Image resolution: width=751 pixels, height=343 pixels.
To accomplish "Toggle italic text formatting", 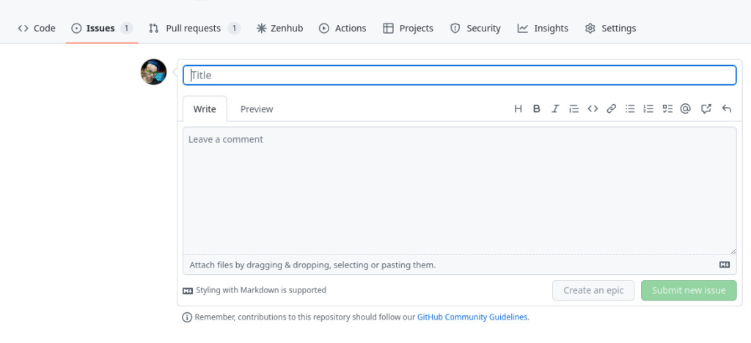I will 555,109.
